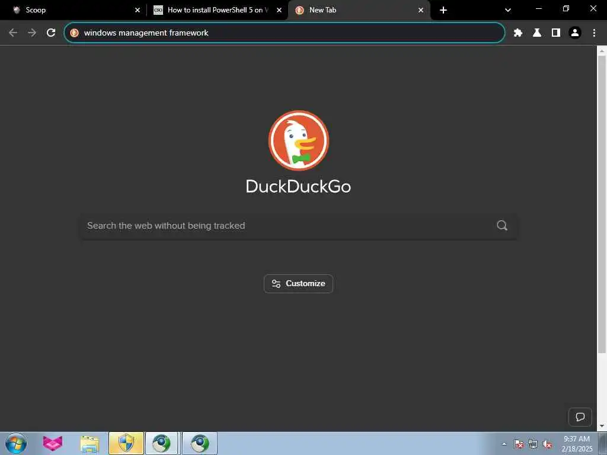
Task: Restore down the browser window
Action: tap(566, 8)
